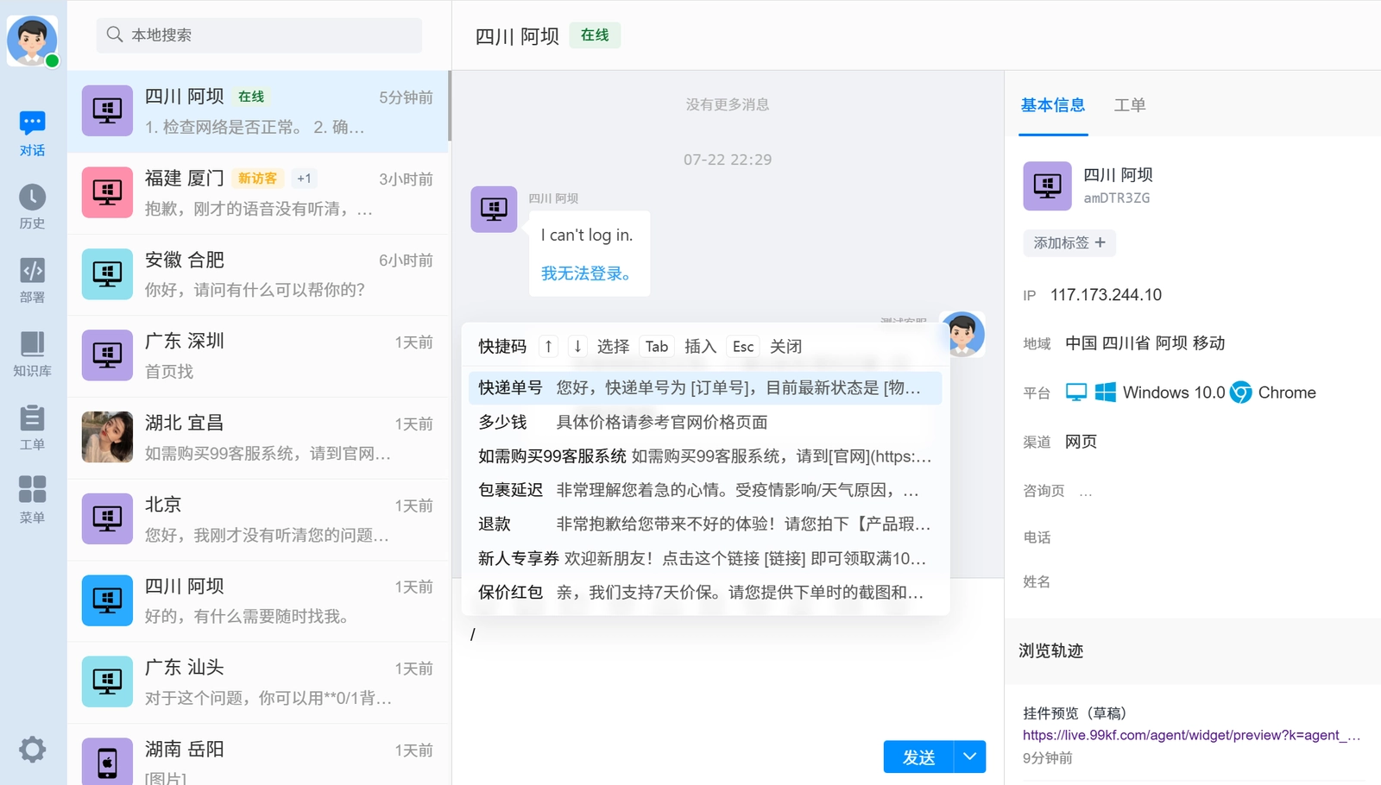Select the 包裹延迟 quick reply
The image size is (1381, 785).
tap(704, 490)
